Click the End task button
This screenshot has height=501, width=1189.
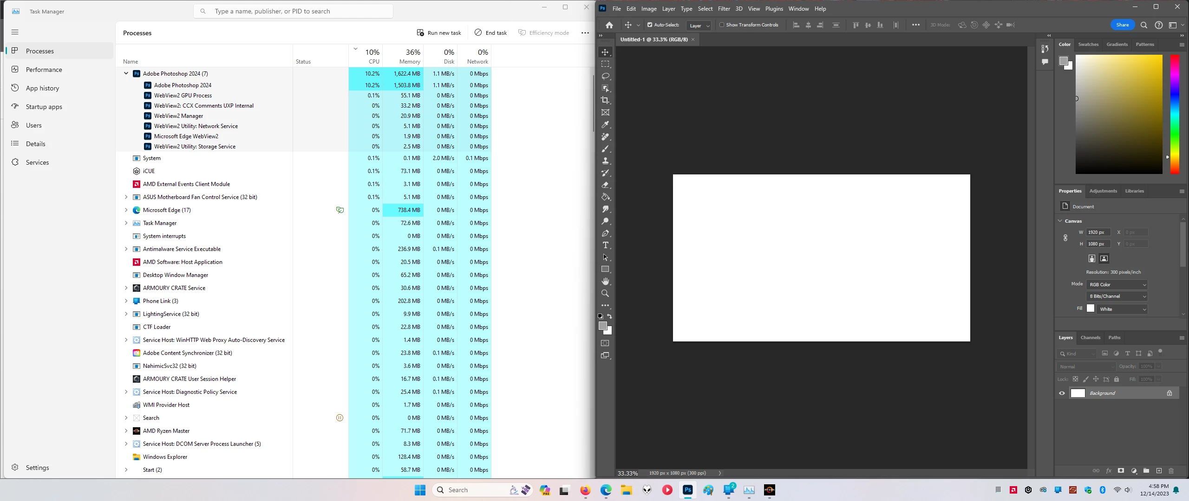(x=490, y=33)
